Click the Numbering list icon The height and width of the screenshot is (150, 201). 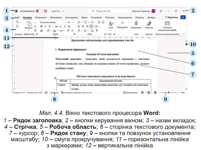[x=85, y=22]
